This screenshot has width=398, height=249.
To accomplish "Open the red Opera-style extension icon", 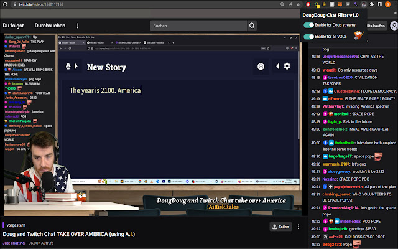I will 308,4.
